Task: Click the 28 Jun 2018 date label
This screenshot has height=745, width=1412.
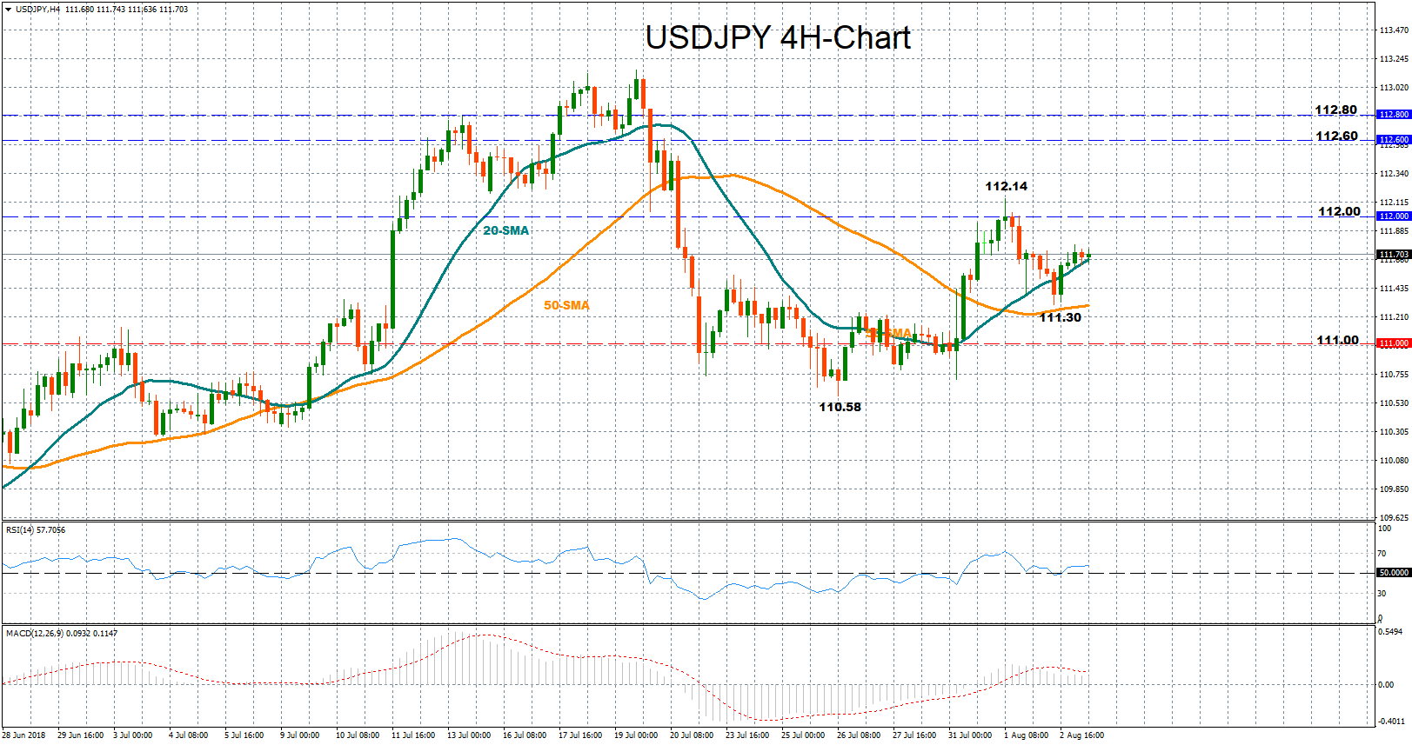Action: click(24, 735)
